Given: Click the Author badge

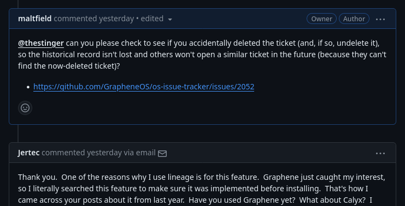Looking at the screenshot, I should point(354,19).
